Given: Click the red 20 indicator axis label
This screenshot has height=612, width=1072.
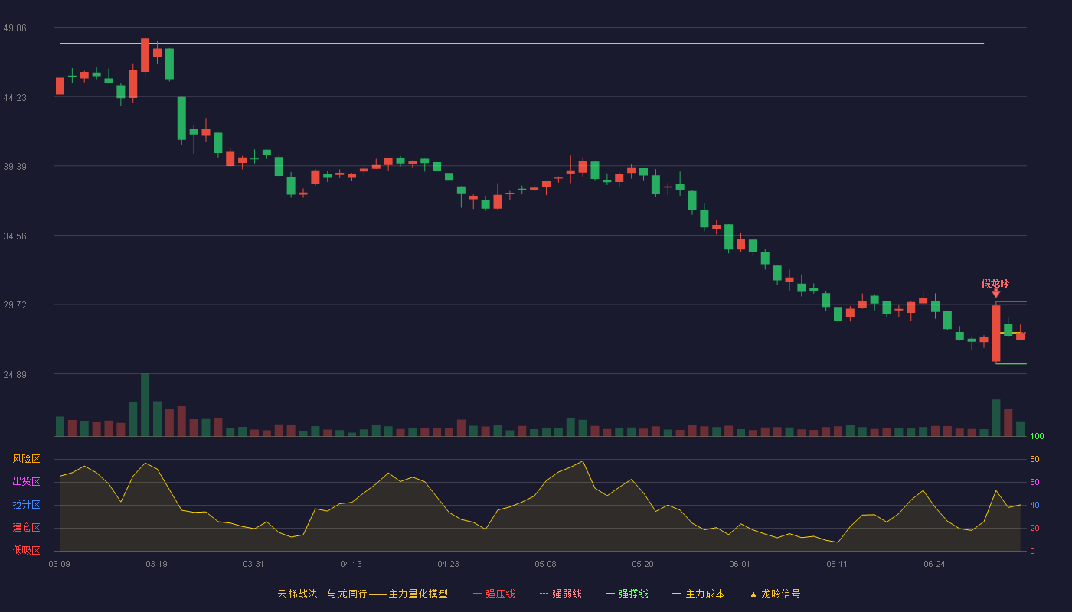Looking at the screenshot, I should [x=1034, y=528].
